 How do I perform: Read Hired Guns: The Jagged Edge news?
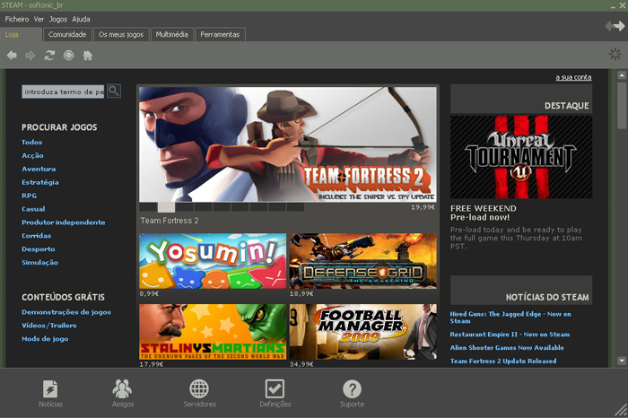pos(510,318)
